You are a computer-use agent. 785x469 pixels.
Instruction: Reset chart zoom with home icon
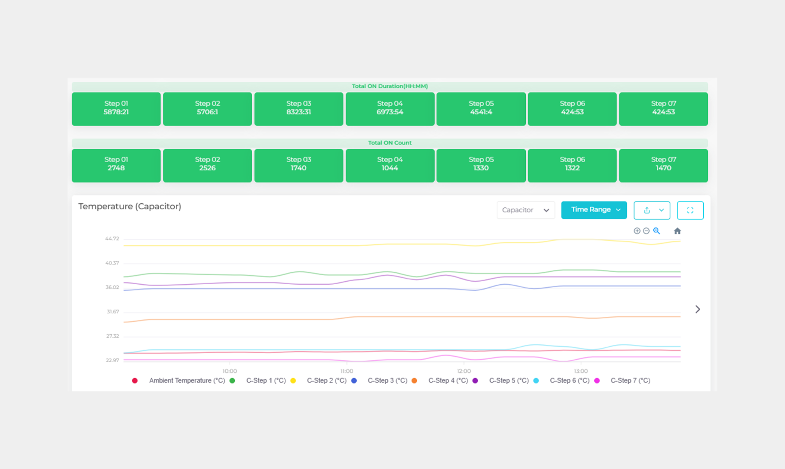[677, 231]
